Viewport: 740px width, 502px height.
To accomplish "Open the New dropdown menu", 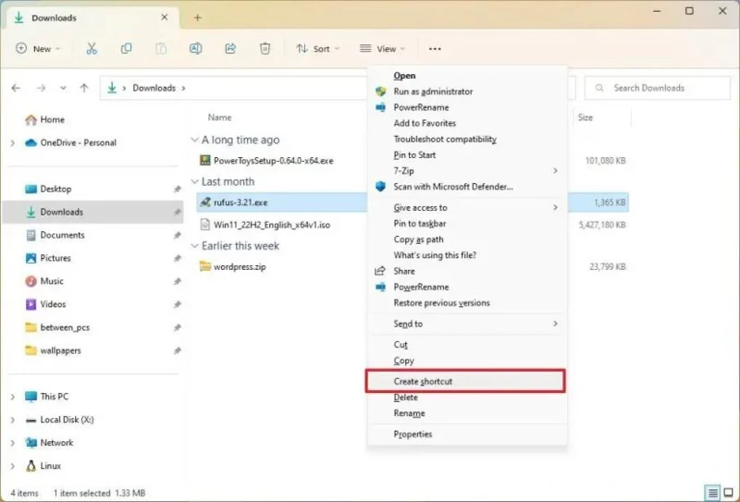I will click(x=38, y=49).
